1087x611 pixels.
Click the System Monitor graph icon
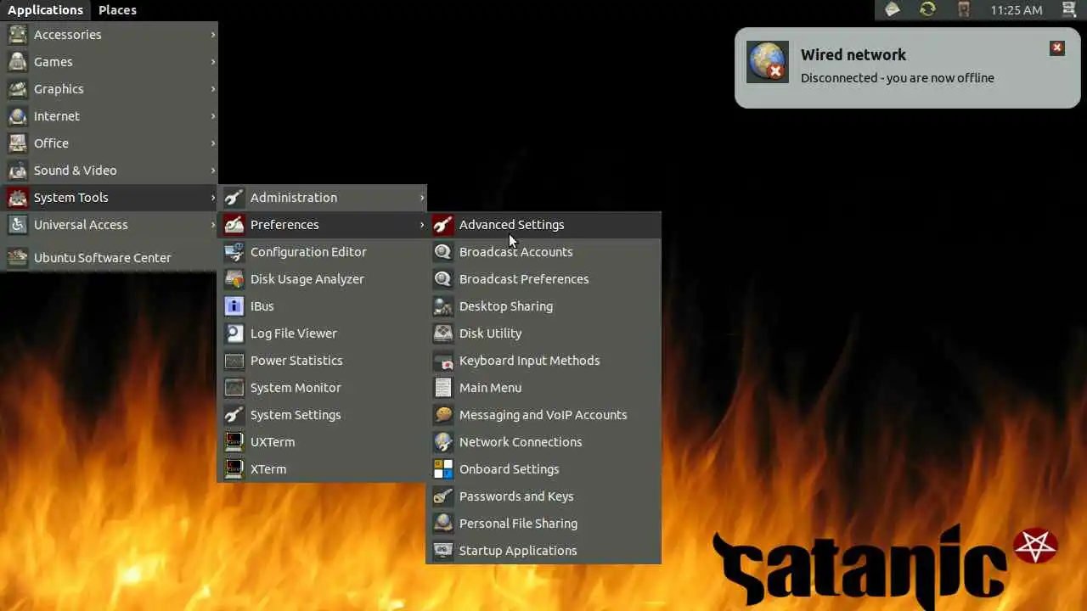click(234, 388)
